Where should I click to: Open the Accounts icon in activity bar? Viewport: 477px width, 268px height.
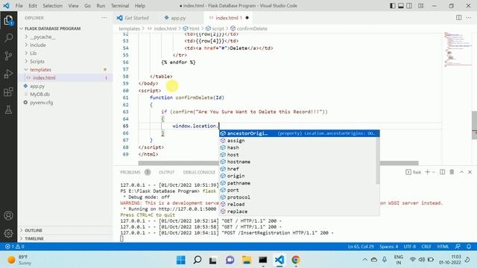point(8,215)
